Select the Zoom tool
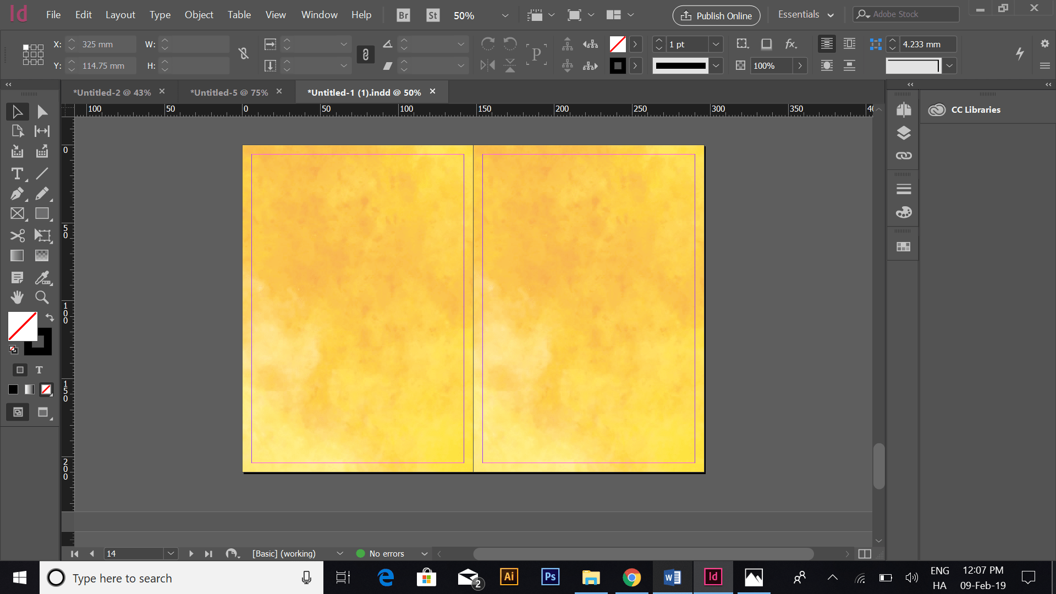Viewport: 1056px width, 594px height. 42,298
